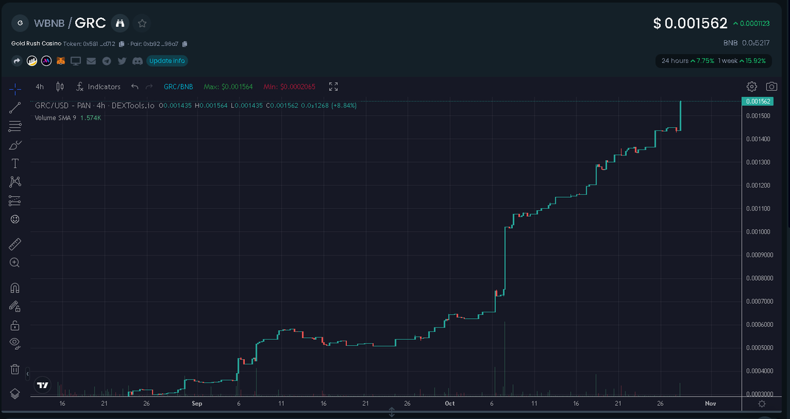790x419 pixels.
Task: Open the project website monitor icon
Action: pyautogui.click(x=76, y=61)
